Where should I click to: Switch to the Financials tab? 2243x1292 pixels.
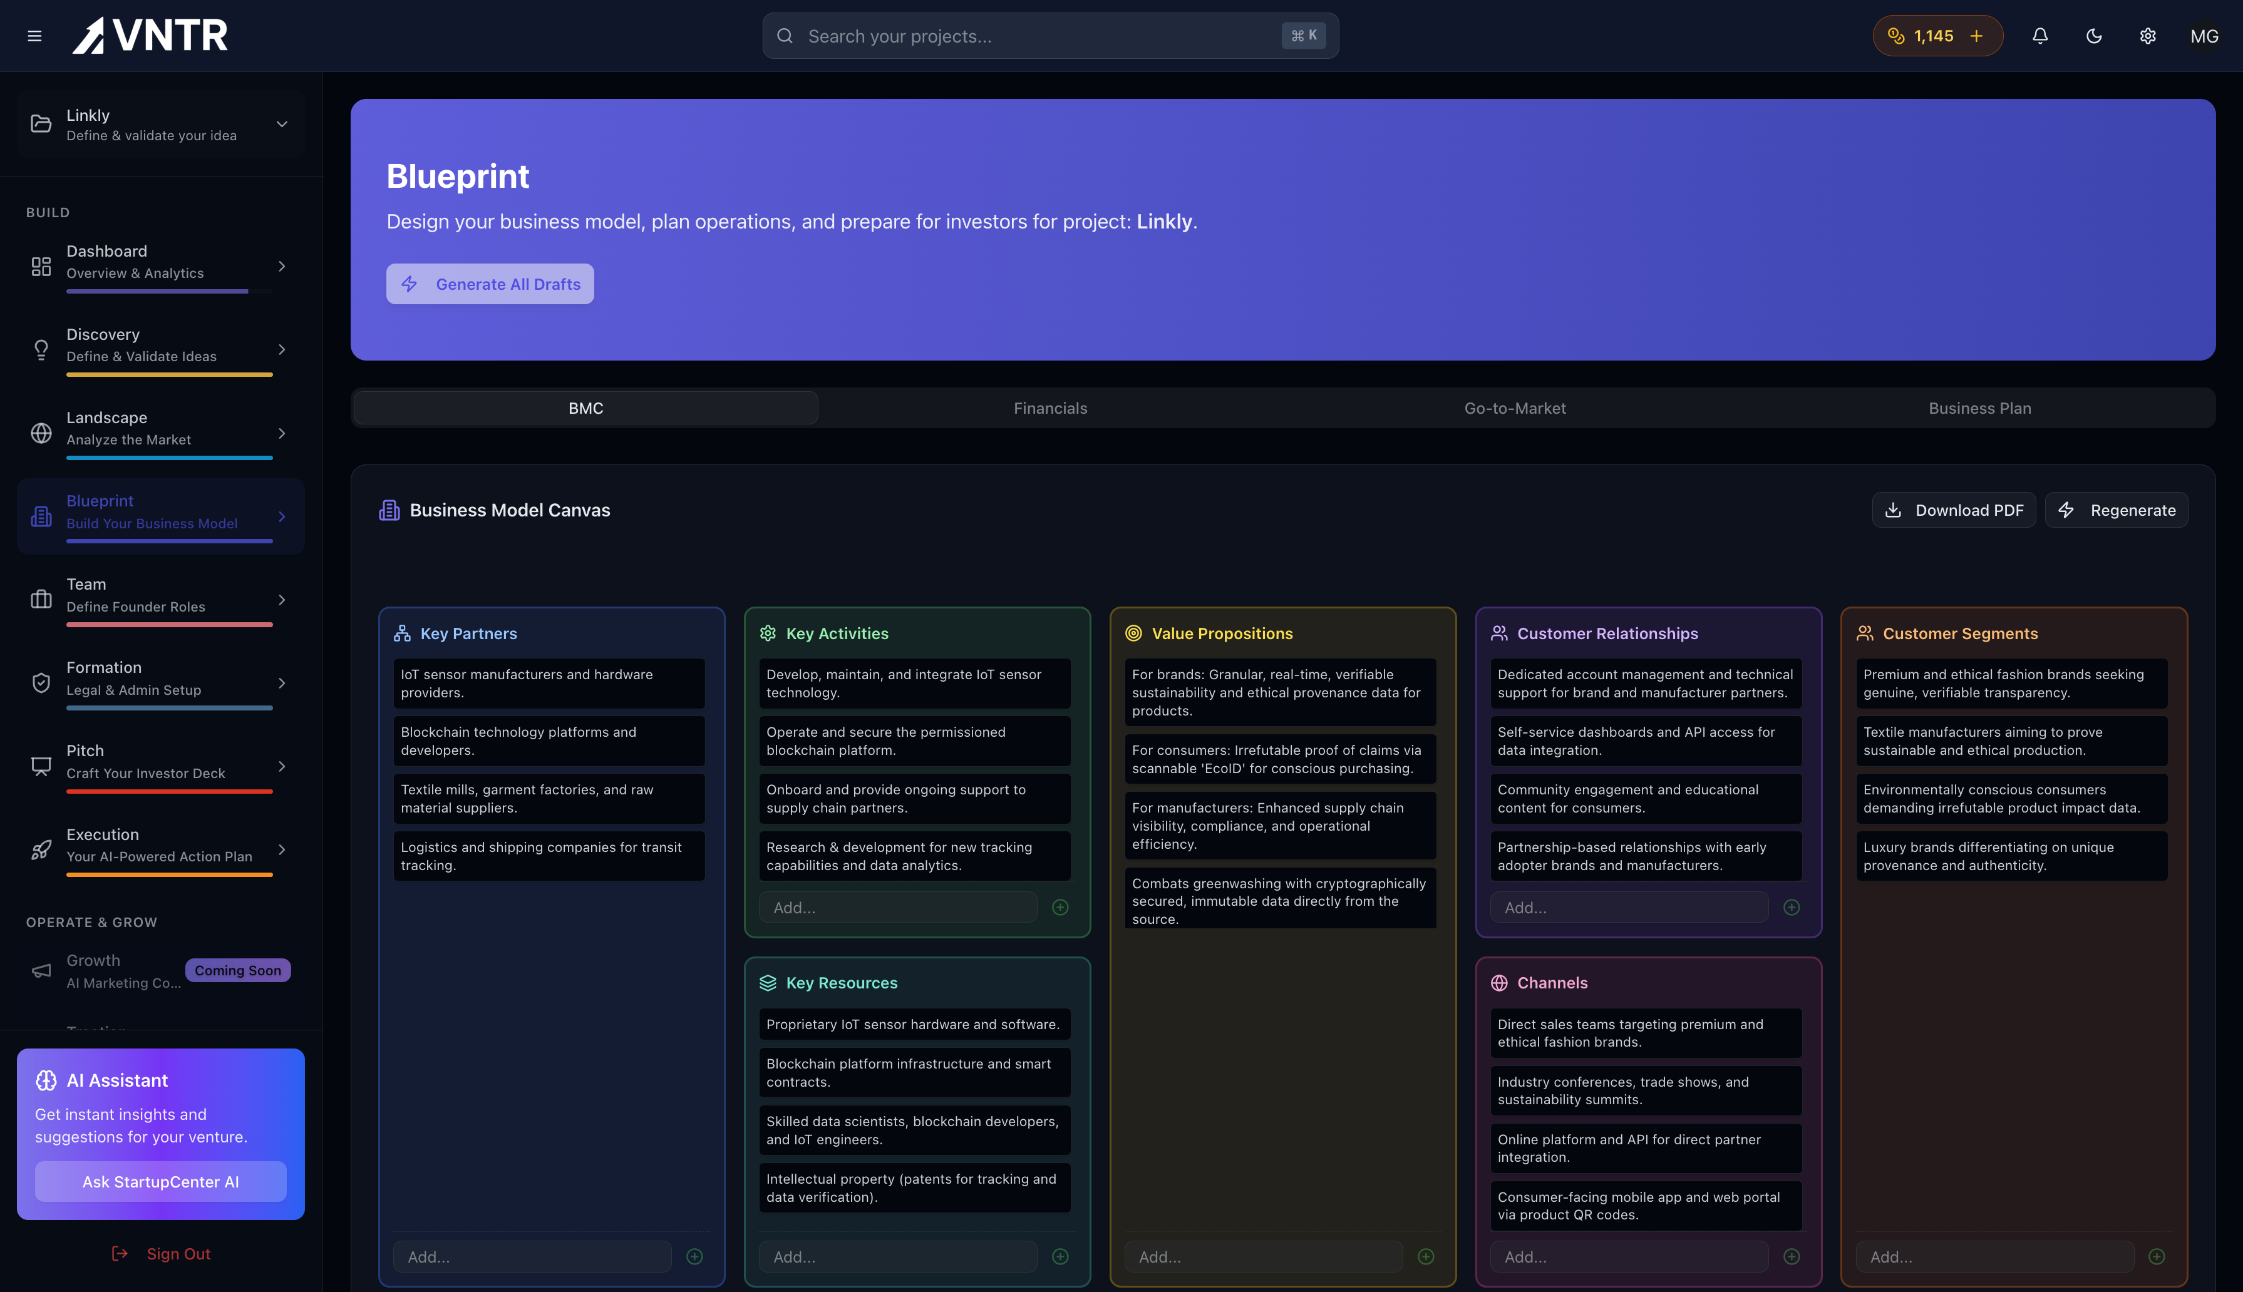[x=1050, y=408]
